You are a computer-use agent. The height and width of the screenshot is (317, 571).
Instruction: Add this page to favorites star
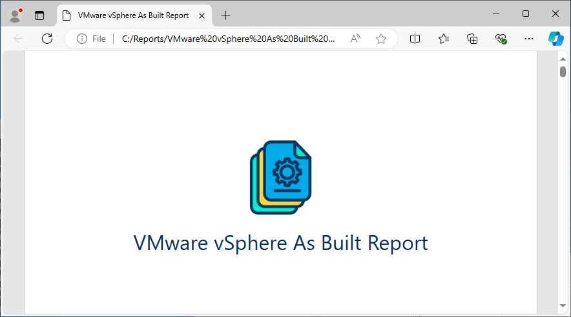tap(381, 39)
